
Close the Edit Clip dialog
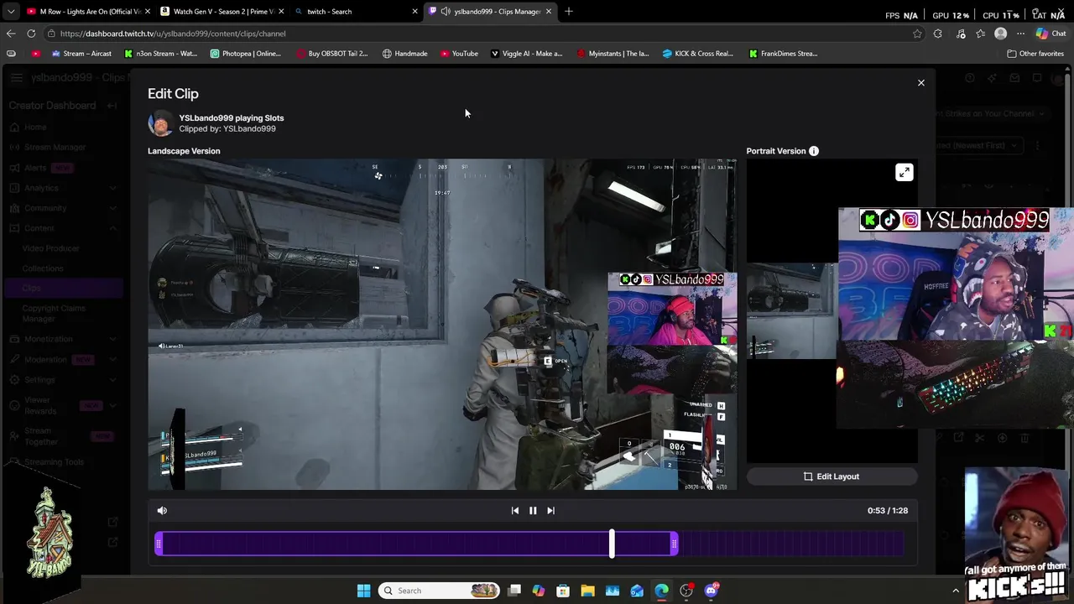tap(921, 83)
